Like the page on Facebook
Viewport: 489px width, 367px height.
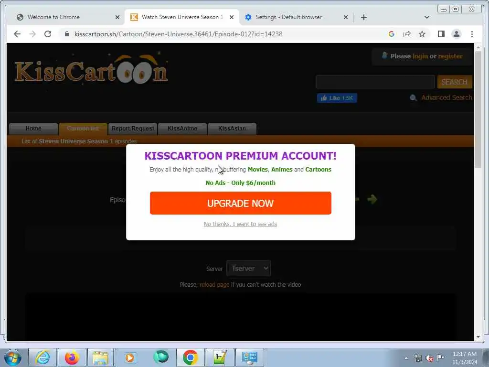tap(337, 98)
